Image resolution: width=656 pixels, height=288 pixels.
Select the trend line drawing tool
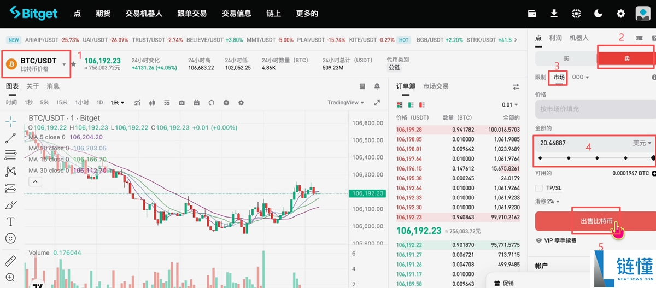10,138
